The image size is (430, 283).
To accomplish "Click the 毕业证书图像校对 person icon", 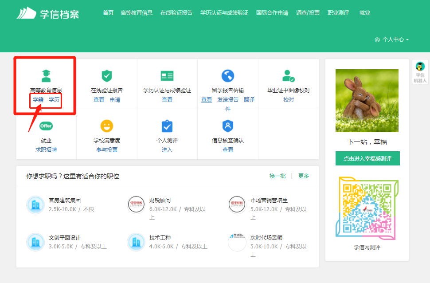I will pyautogui.click(x=289, y=76).
